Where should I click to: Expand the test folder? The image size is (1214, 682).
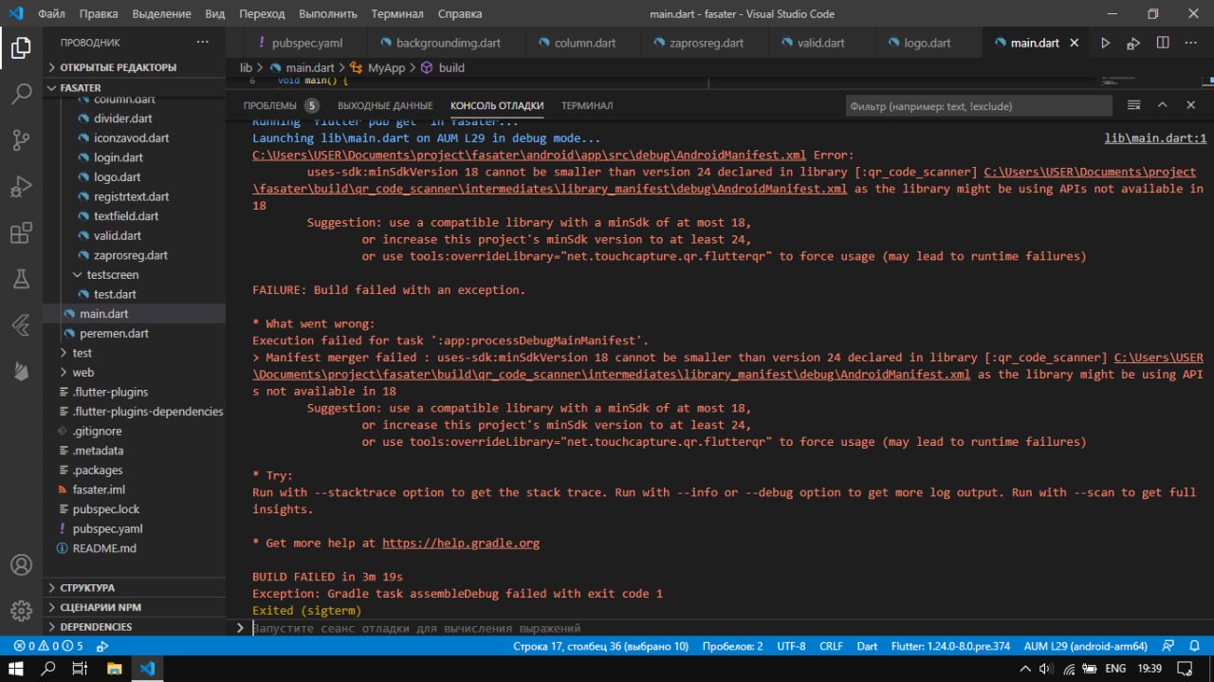(83, 353)
